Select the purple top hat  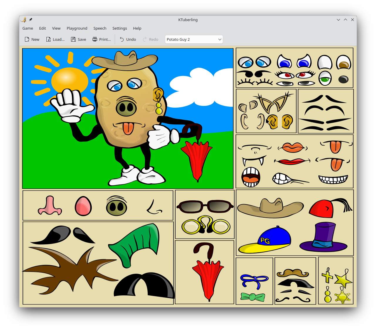click(x=324, y=238)
